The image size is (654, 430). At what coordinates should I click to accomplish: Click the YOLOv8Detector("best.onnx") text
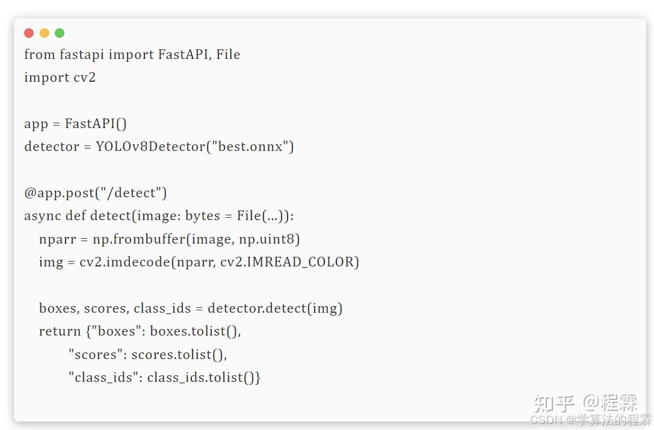point(195,147)
